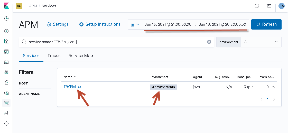Open Discover compass icon in sidebar
This screenshot has height=133, width=288.
coord(6,31)
